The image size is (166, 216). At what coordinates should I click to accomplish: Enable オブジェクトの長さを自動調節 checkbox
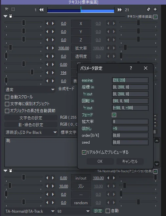click(7, 111)
